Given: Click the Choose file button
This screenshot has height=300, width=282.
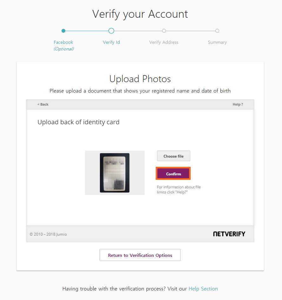Looking at the screenshot, I should tap(174, 156).
